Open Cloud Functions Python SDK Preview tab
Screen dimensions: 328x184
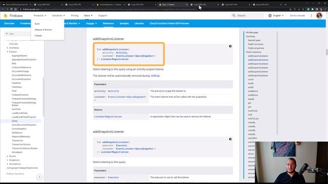pos(169,24)
